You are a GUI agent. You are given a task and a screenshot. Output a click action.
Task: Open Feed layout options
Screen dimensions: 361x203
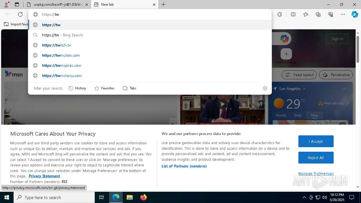point(299,75)
